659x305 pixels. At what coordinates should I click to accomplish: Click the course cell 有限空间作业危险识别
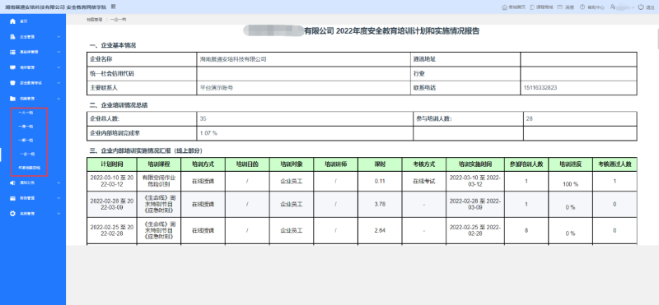tap(159, 181)
